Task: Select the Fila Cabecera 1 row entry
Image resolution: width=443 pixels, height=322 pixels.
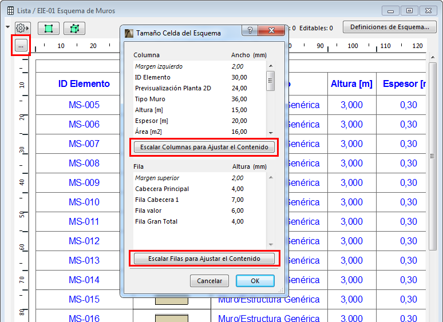Action: coord(200,200)
